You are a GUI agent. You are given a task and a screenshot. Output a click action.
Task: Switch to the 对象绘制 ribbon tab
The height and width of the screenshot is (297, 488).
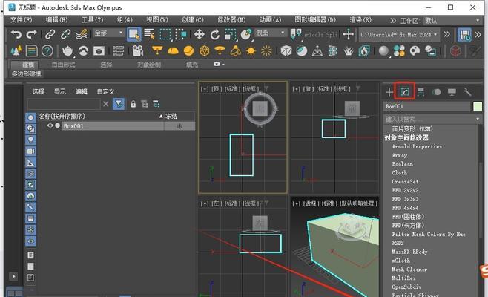149,65
